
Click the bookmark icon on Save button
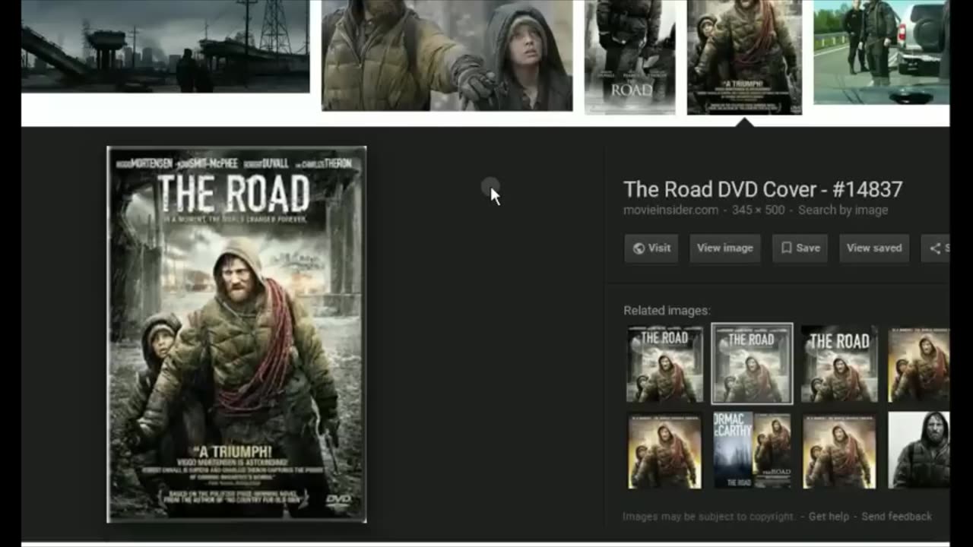coord(787,248)
